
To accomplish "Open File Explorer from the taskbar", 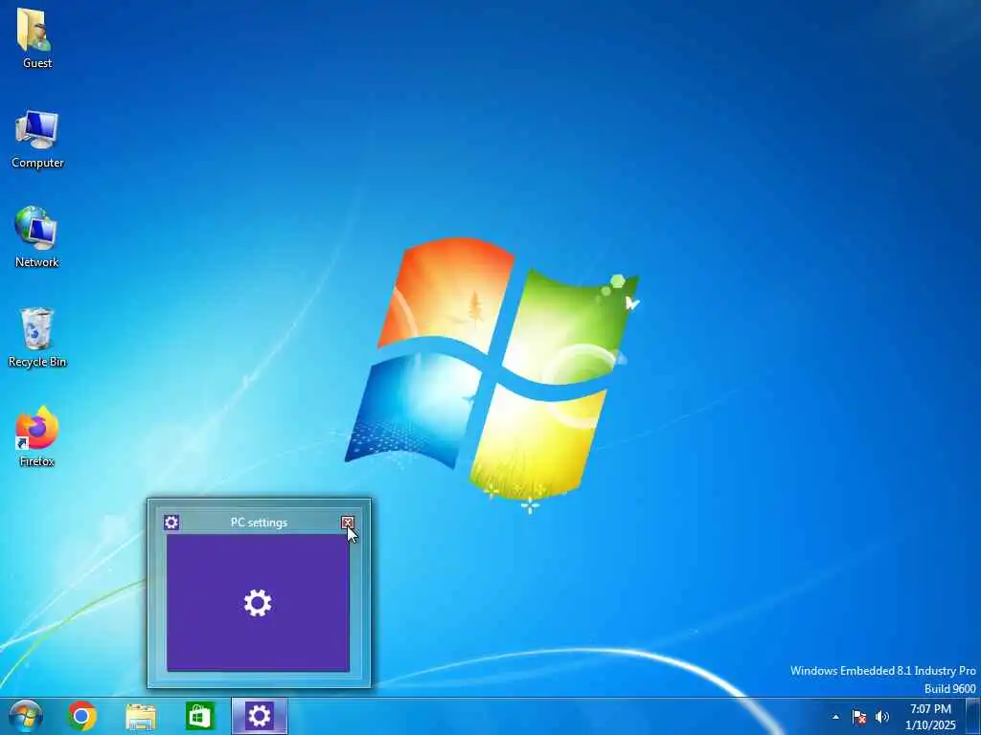I will pyautogui.click(x=141, y=717).
